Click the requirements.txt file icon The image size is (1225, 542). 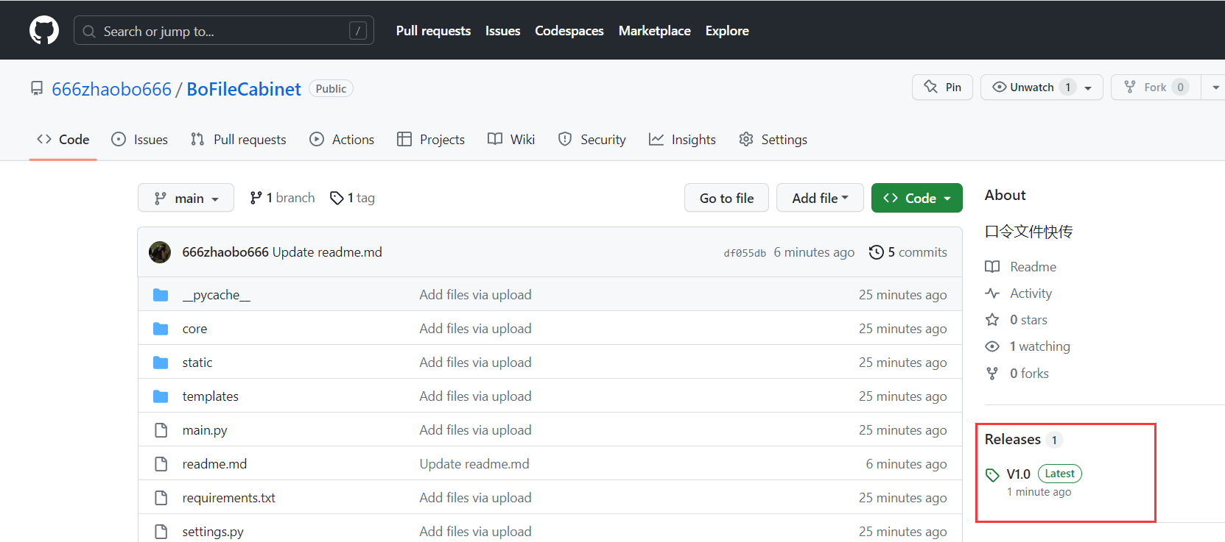click(161, 498)
